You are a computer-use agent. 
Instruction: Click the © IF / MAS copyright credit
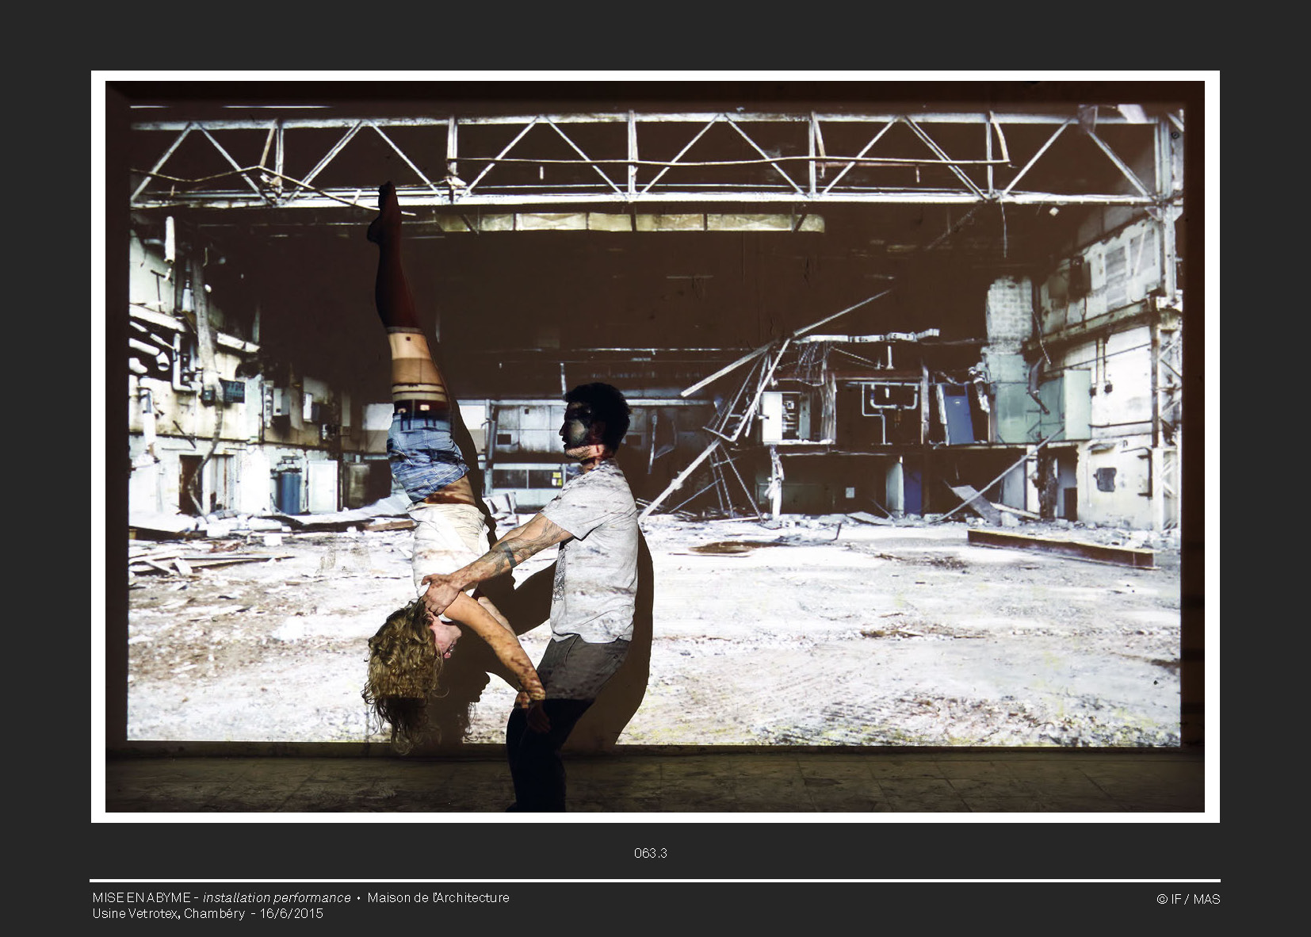1187,899
